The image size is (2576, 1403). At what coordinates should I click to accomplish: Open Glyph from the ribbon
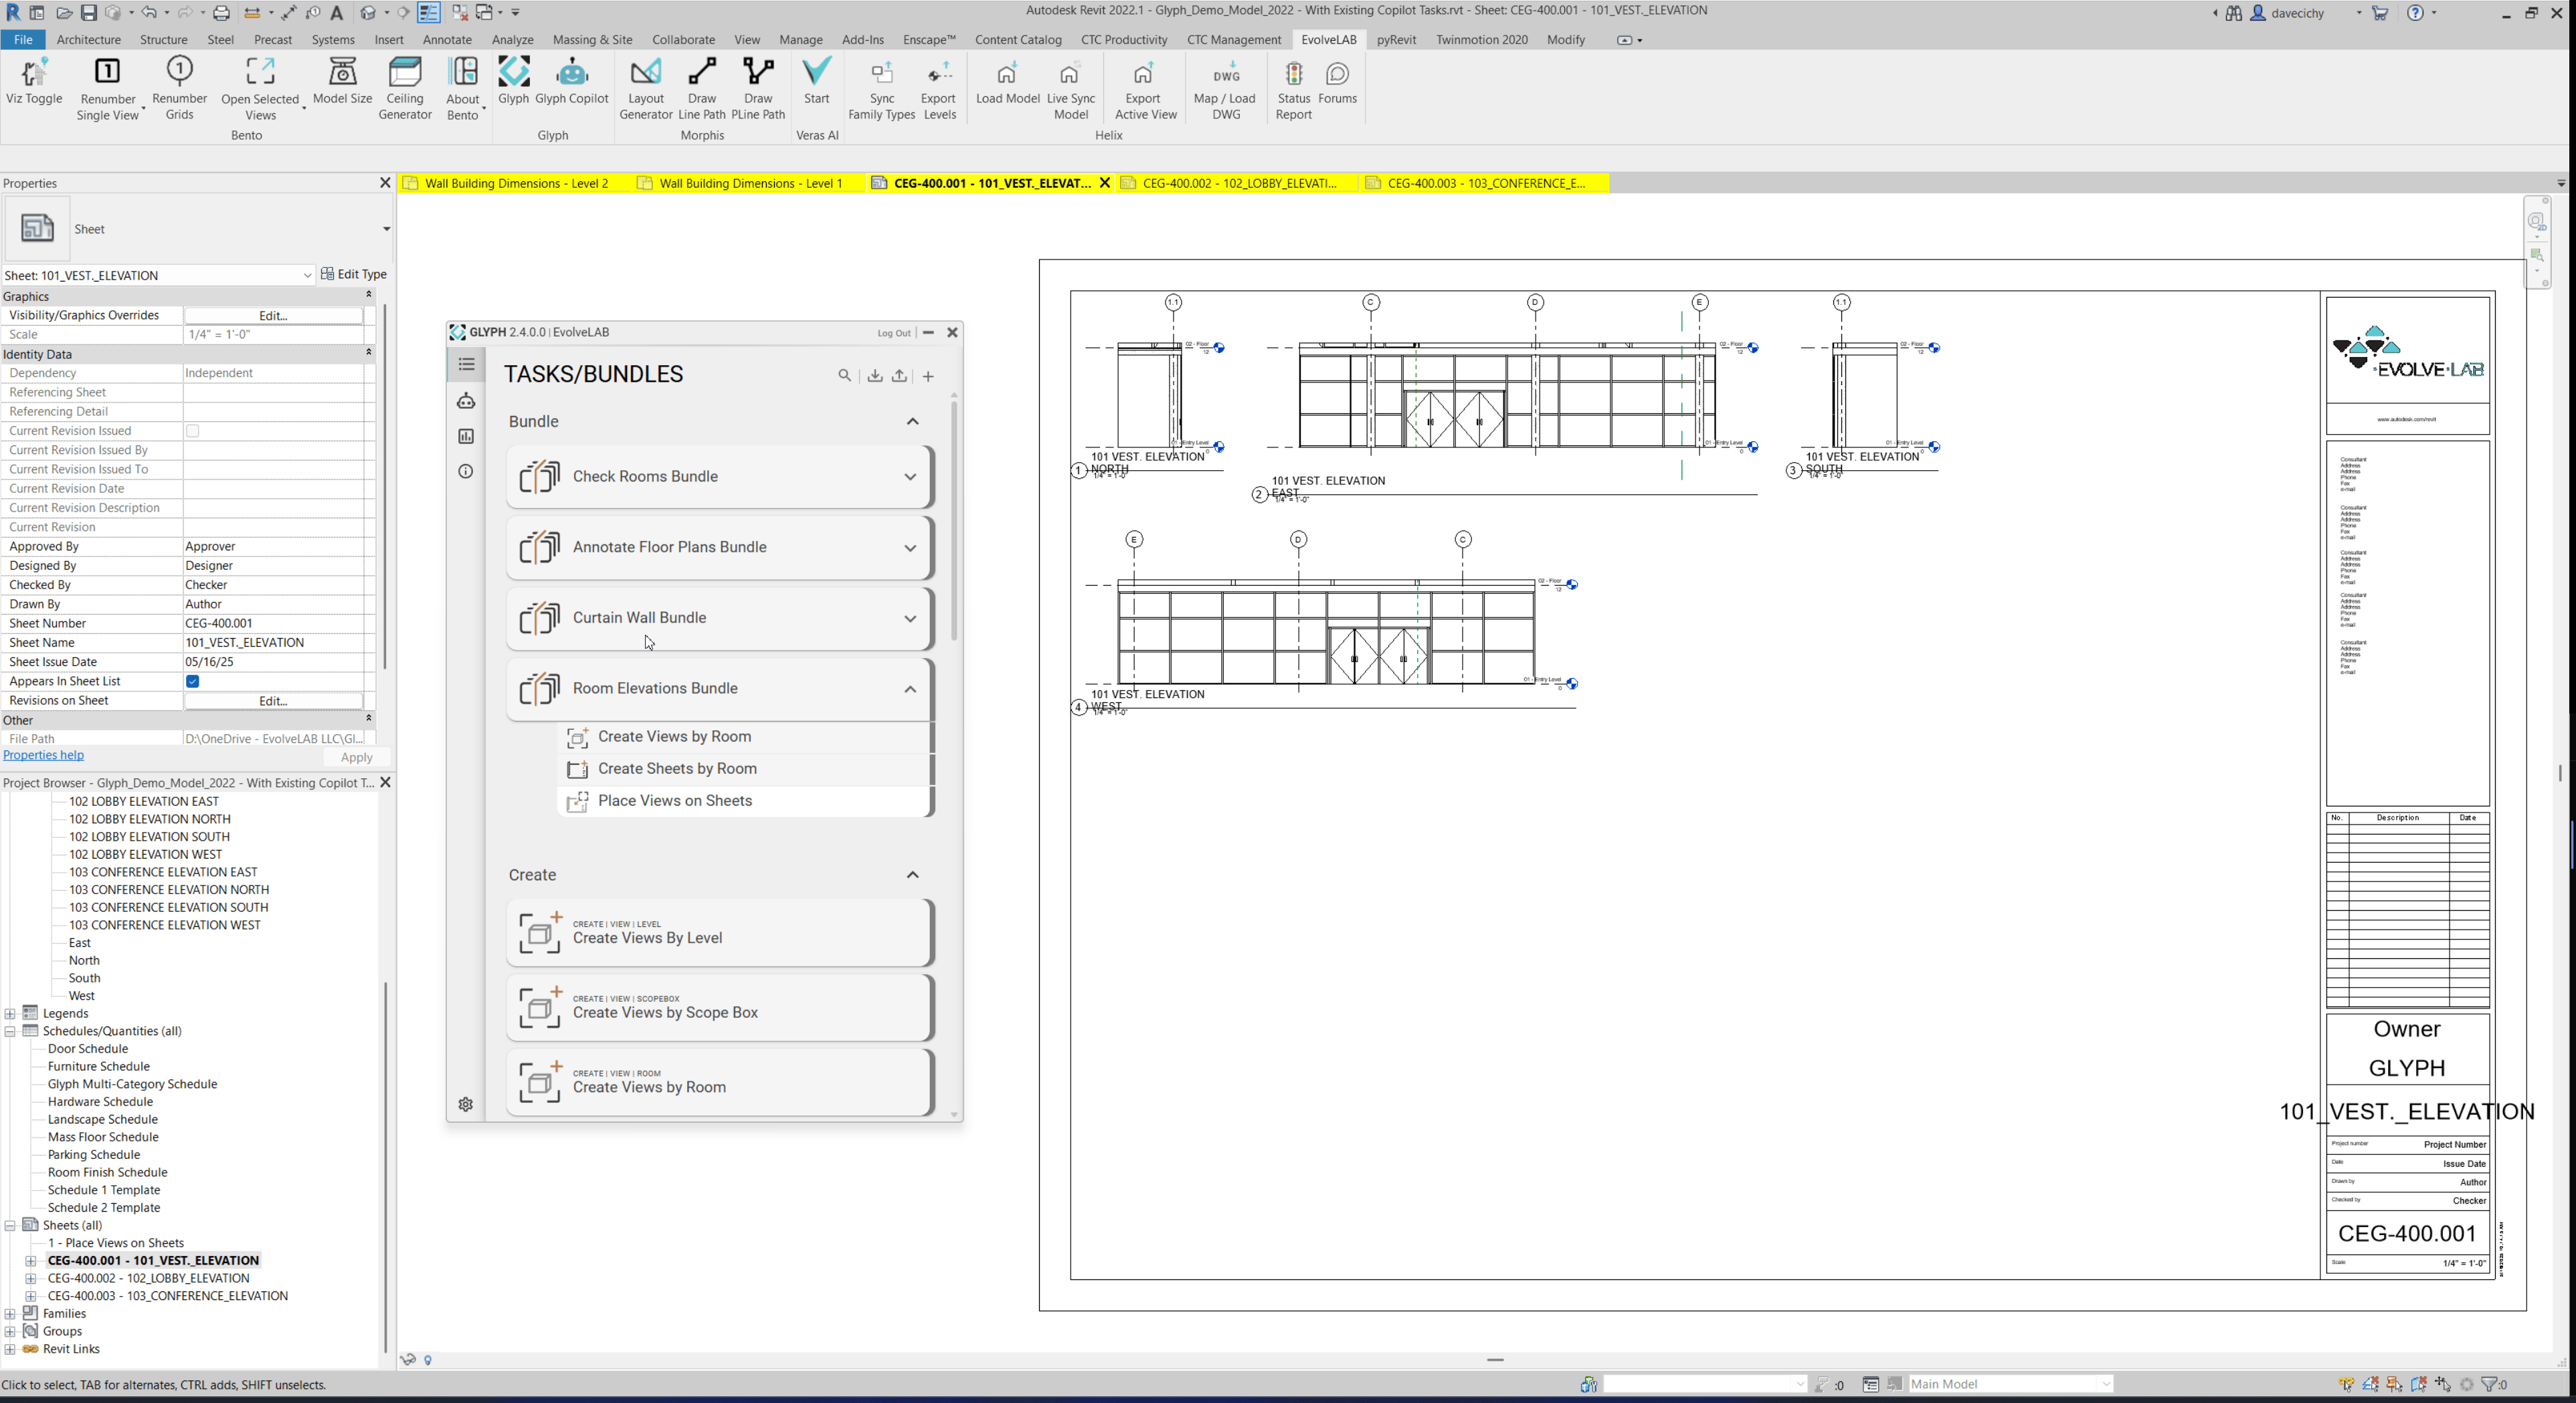513,82
